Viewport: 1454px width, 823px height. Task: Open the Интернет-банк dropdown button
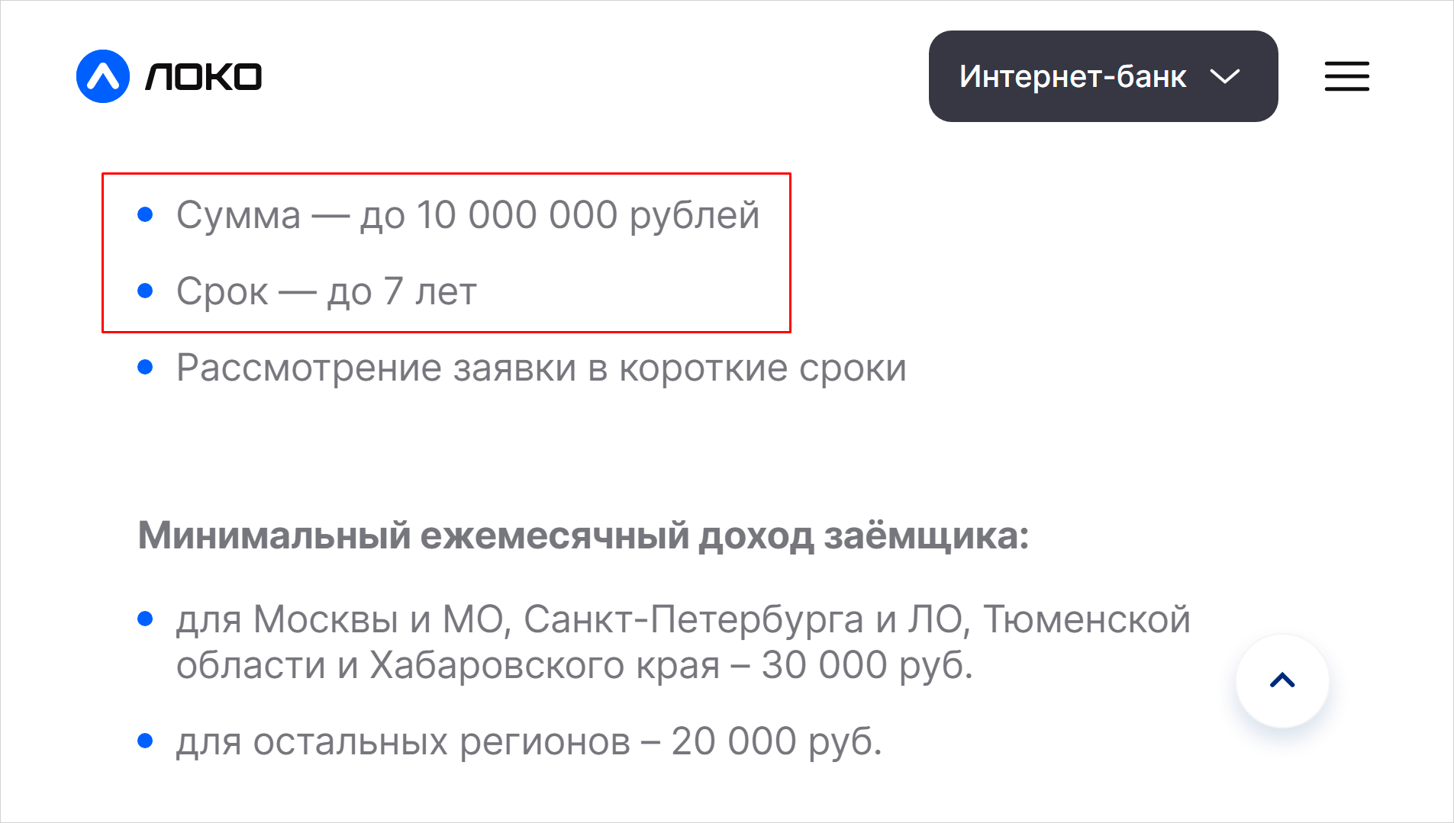click(x=1072, y=76)
